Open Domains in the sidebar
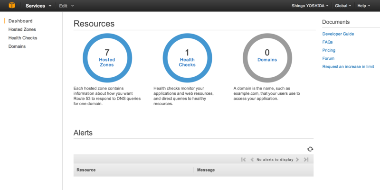The width and height of the screenshot is (380, 190). (17, 46)
